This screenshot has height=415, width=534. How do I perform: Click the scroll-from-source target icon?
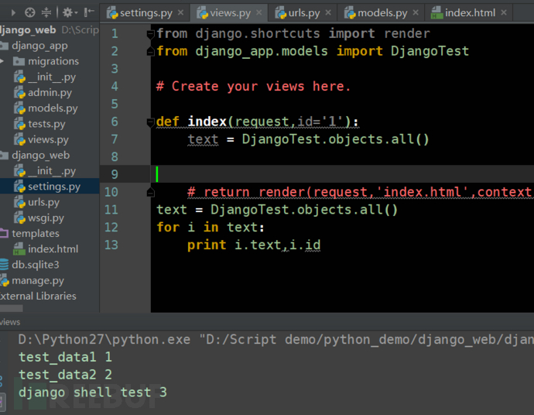(30, 12)
